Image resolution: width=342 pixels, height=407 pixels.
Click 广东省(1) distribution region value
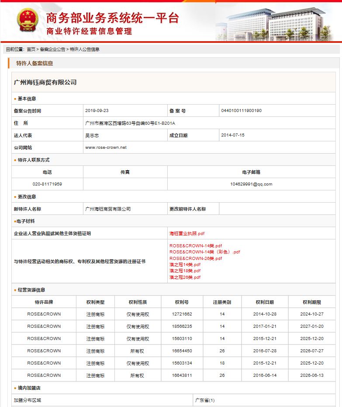click(x=205, y=400)
